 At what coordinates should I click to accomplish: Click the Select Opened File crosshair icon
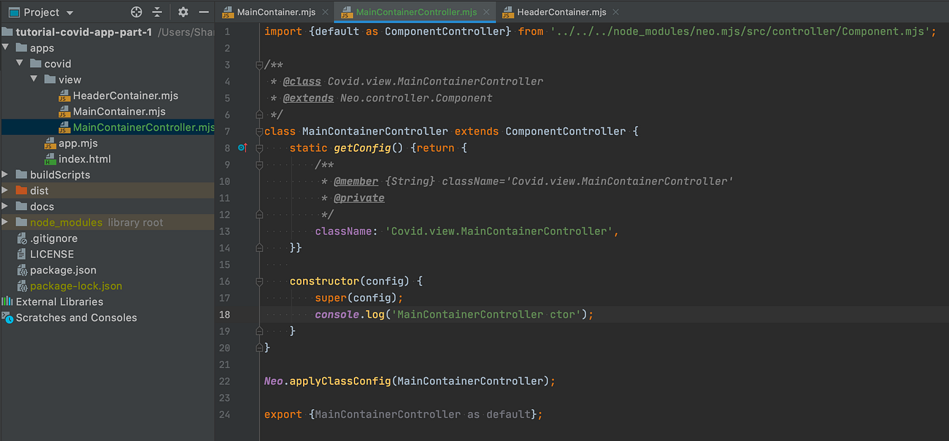136,12
